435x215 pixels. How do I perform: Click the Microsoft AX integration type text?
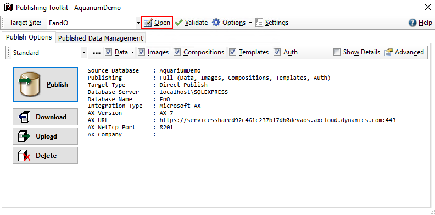coord(180,106)
